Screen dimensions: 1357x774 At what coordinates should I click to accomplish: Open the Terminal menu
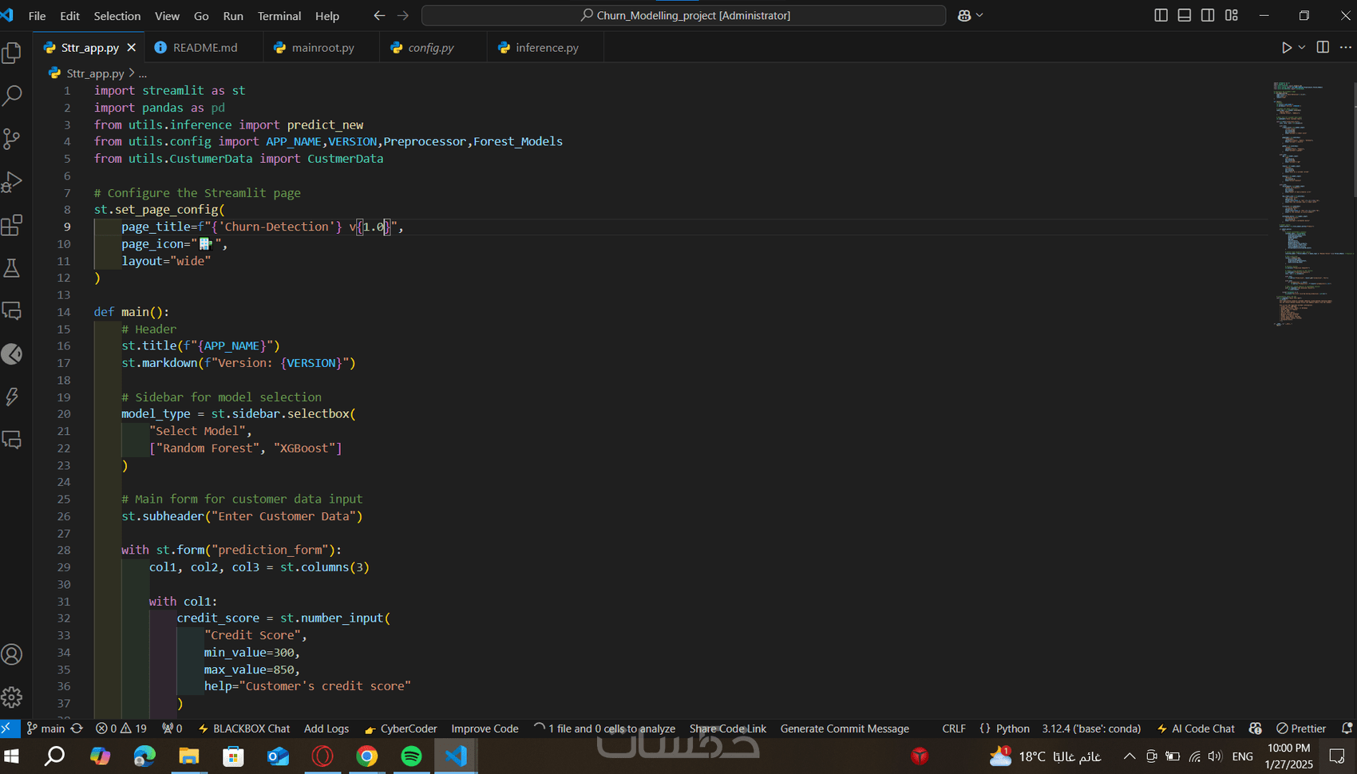pos(279,15)
